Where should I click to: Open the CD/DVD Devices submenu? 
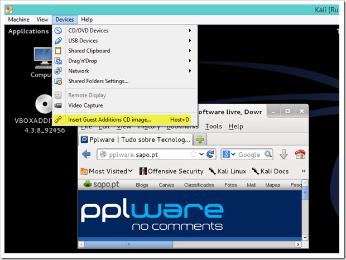tap(124, 31)
